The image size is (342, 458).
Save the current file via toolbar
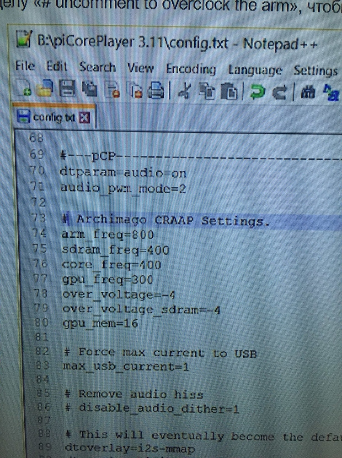(x=68, y=90)
